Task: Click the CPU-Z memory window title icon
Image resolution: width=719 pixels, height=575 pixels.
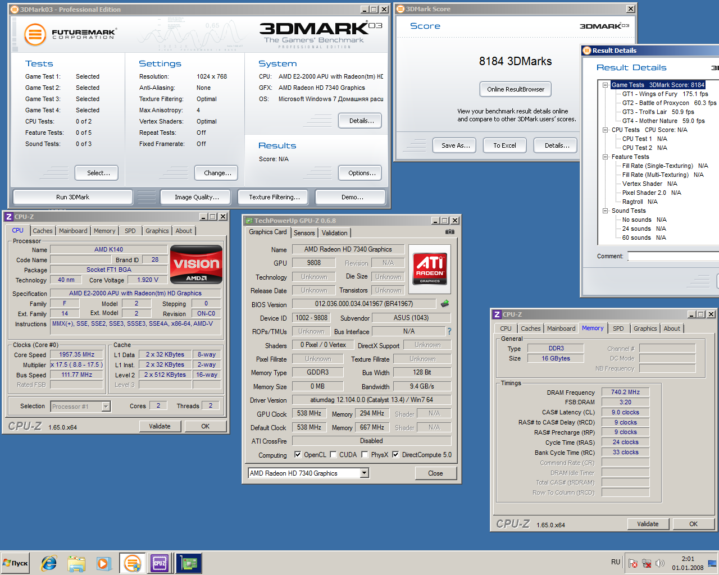Action: [497, 314]
